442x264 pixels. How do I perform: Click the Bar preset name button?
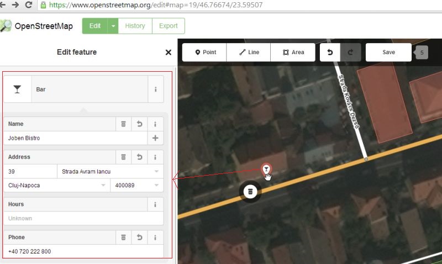click(x=90, y=89)
